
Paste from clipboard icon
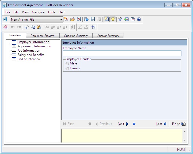click(39, 27)
